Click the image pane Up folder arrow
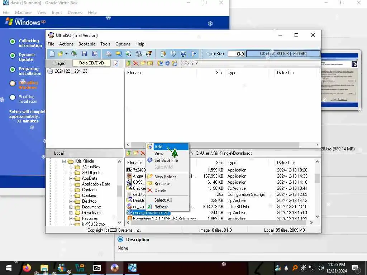This screenshot has height=275, width=367. (129, 63)
